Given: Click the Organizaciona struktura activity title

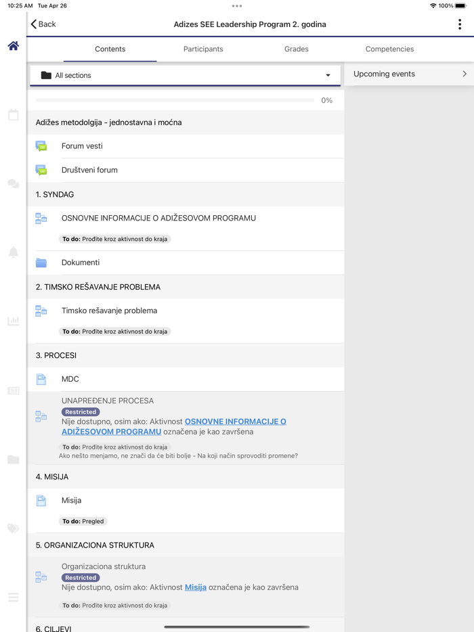Looking at the screenshot, I should click(104, 566).
